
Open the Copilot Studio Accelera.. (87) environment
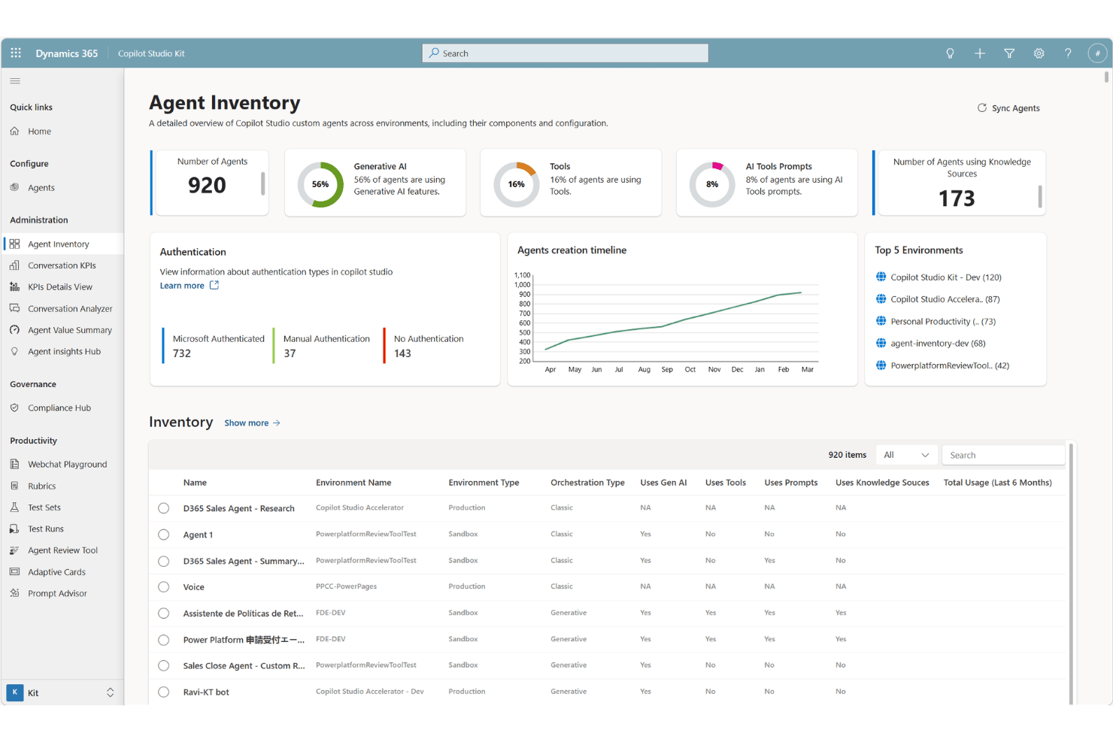tap(945, 299)
